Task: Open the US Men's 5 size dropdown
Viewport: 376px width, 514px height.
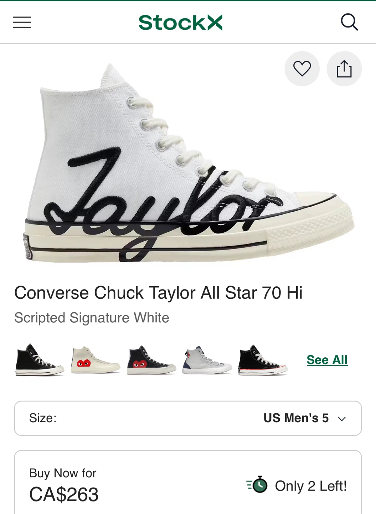Action: pyautogui.click(x=296, y=418)
